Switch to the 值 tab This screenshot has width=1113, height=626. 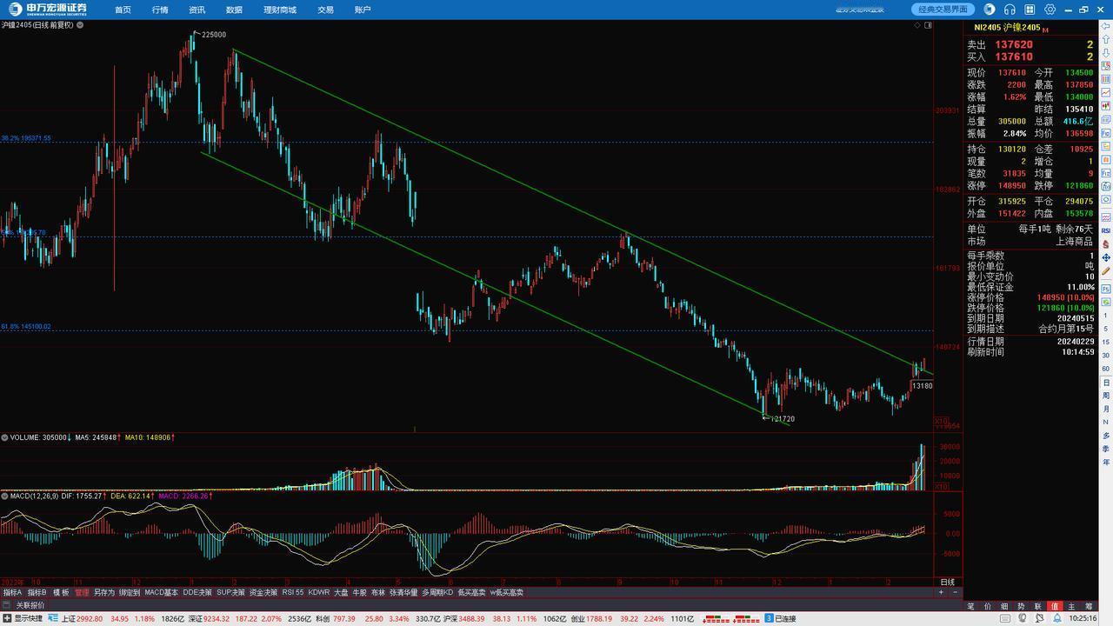1055,606
